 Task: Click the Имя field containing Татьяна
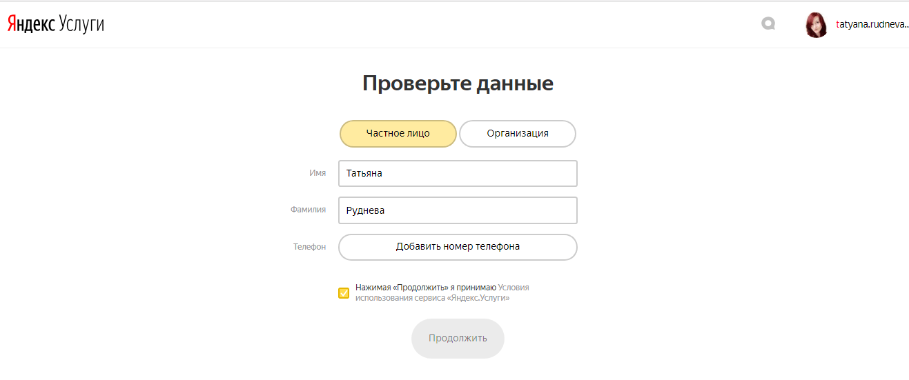(457, 174)
